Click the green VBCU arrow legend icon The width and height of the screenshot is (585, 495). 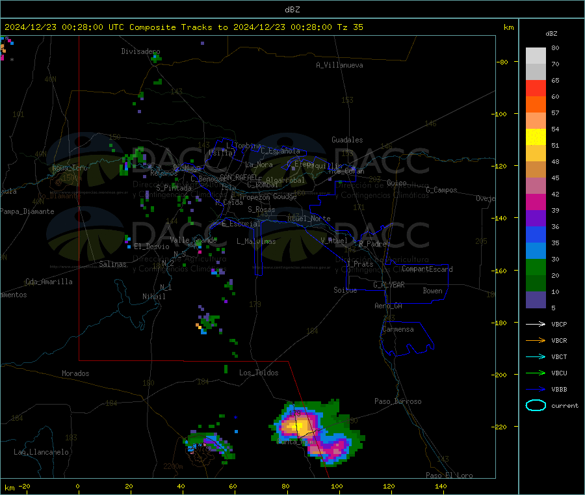click(x=536, y=373)
